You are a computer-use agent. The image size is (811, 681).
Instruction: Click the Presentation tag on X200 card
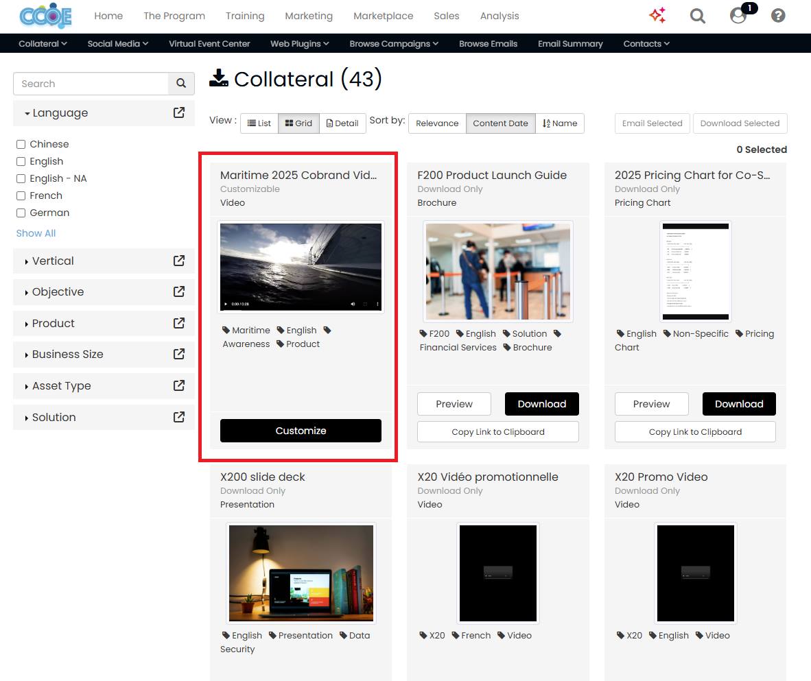[x=301, y=636]
